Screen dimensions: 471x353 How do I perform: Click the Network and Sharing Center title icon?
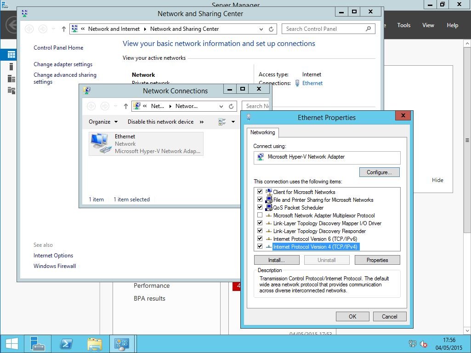click(x=25, y=13)
